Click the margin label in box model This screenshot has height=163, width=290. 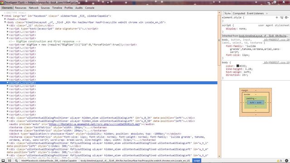(245, 91)
